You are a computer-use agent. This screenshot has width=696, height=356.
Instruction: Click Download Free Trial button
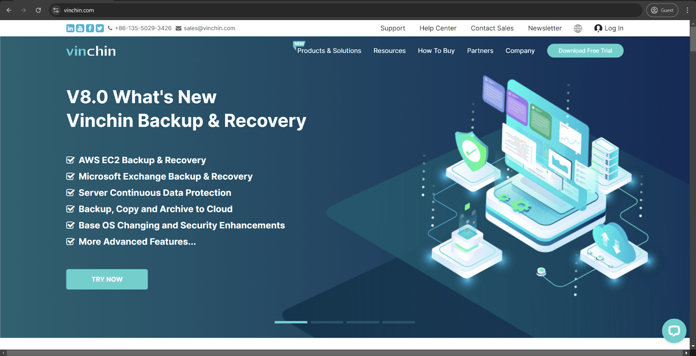(x=585, y=51)
